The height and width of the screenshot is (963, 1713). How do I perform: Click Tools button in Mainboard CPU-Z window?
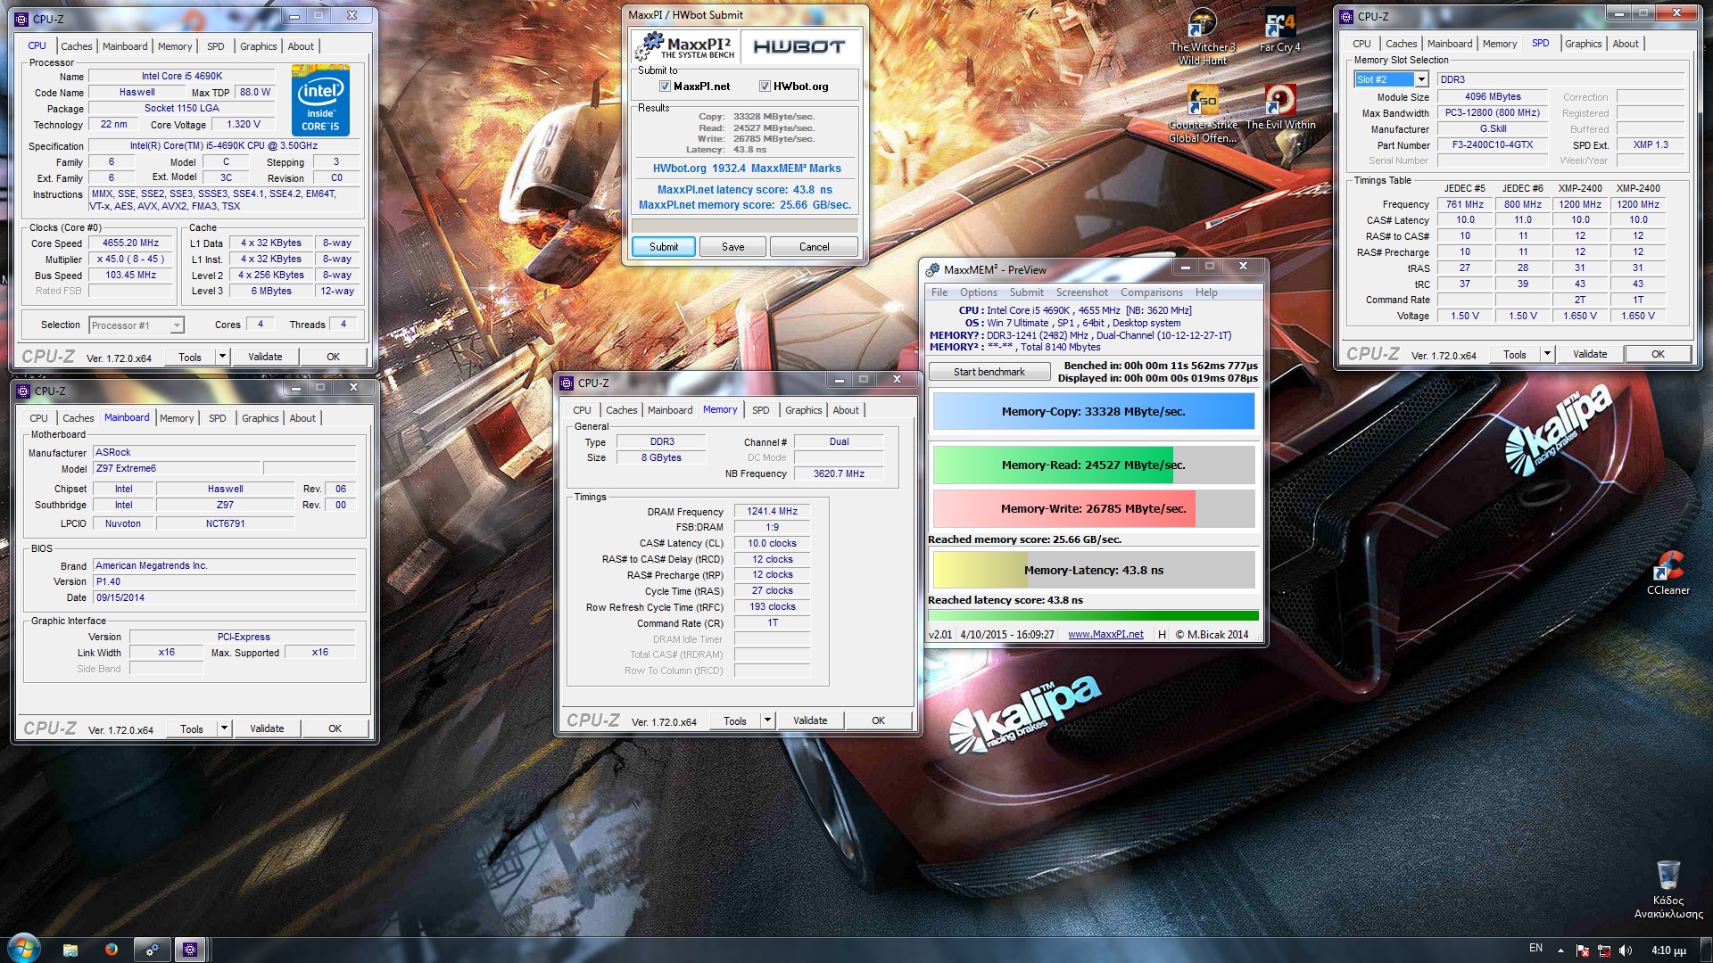coord(191,728)
